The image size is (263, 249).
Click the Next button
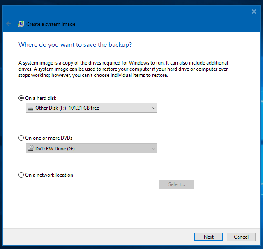209,237
